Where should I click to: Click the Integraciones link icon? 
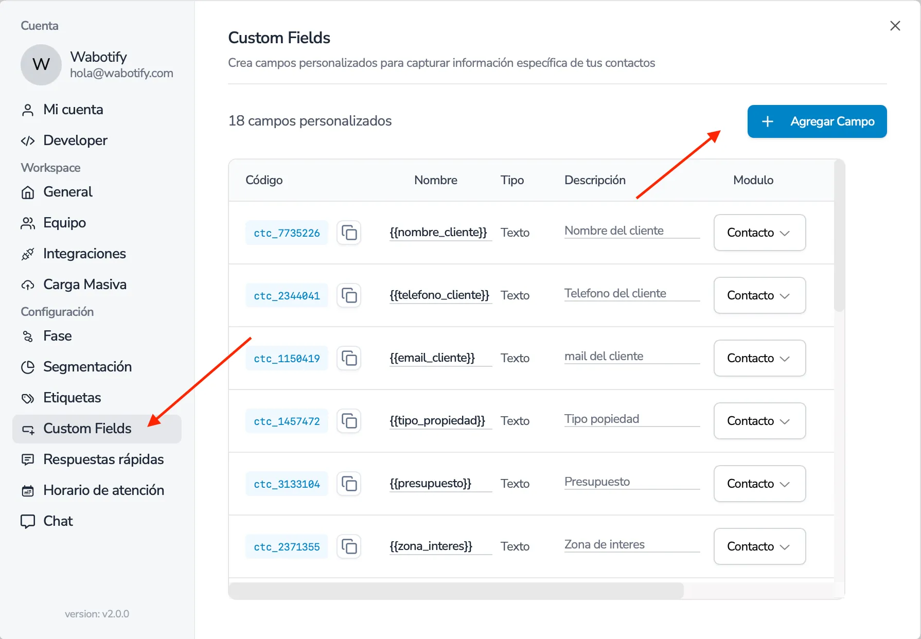tap(28, 254)
